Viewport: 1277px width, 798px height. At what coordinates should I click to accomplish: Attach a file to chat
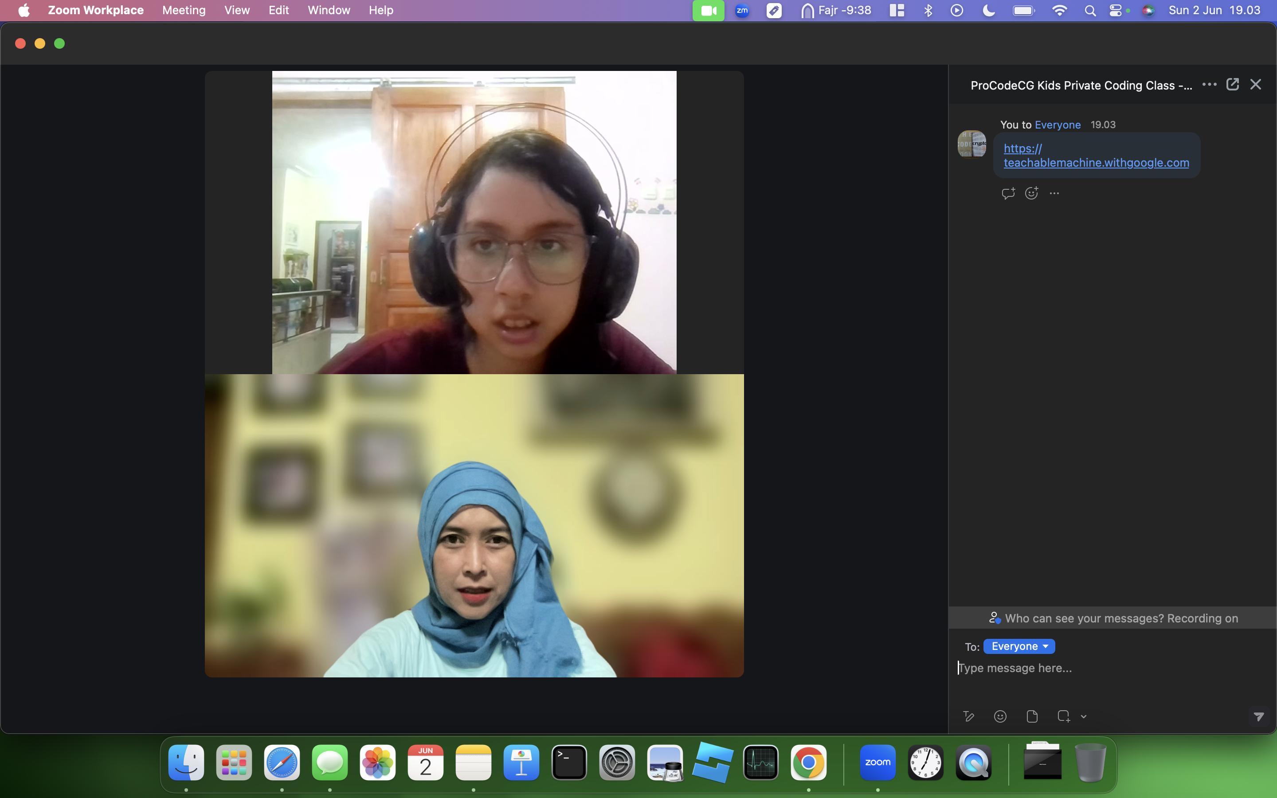[1032, 716]
